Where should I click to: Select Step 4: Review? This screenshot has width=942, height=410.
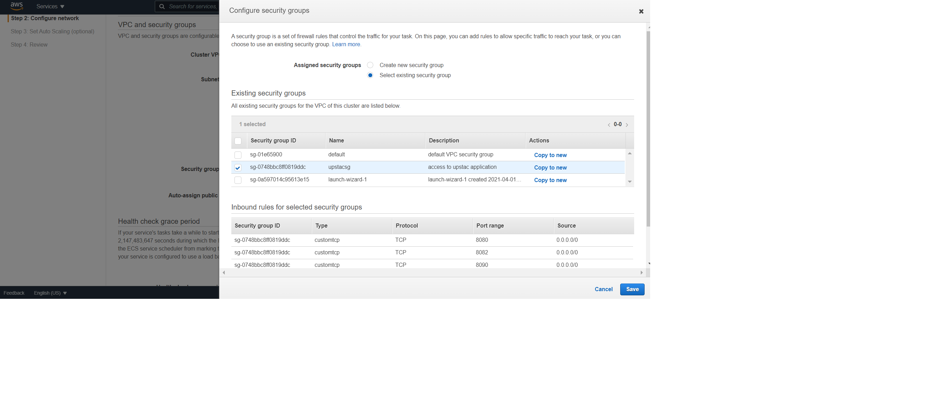29,44
